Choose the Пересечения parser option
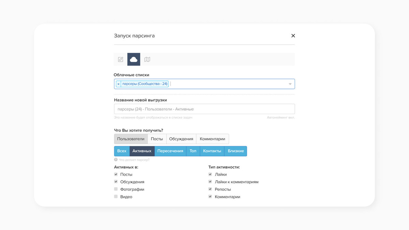This screenshot has width=409, height=230. pyautogui.click(x=170, y=151)
